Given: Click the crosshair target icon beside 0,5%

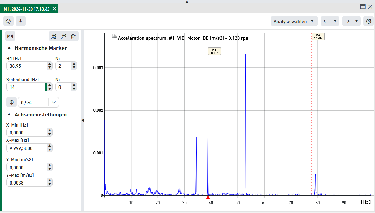Looking at the screenshot, I should (12, 102).
